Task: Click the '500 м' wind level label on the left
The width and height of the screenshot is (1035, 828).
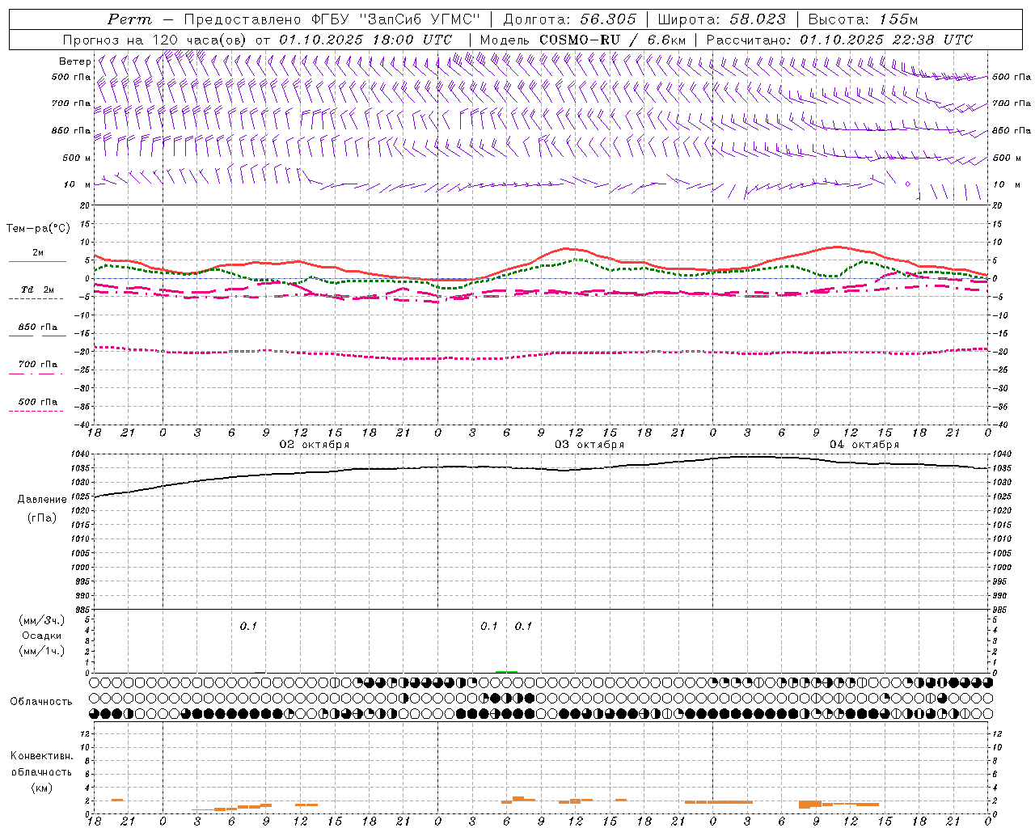Action: coord(77,158)
